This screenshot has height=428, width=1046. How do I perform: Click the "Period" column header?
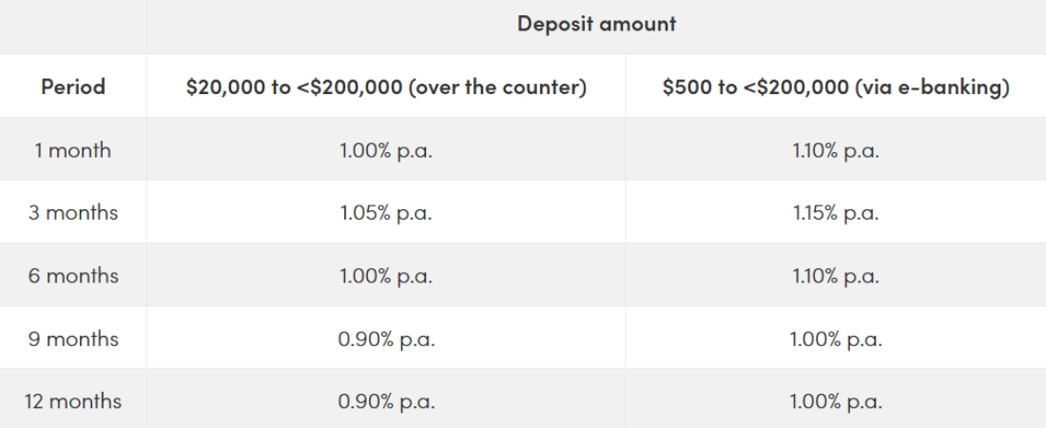[x=72, y=87]
